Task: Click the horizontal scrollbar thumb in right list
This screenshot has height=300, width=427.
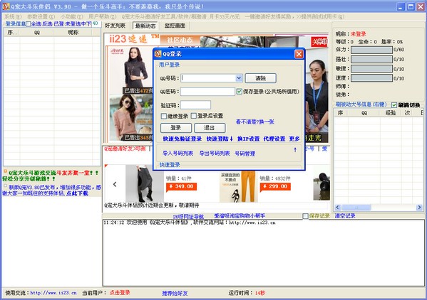Action: click(356, 207)
